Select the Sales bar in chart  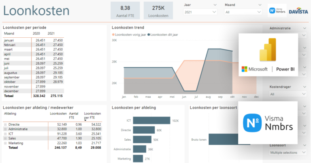click(x=142, y=139)
